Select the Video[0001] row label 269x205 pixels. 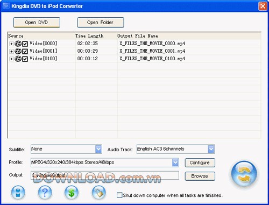[44, 51]
